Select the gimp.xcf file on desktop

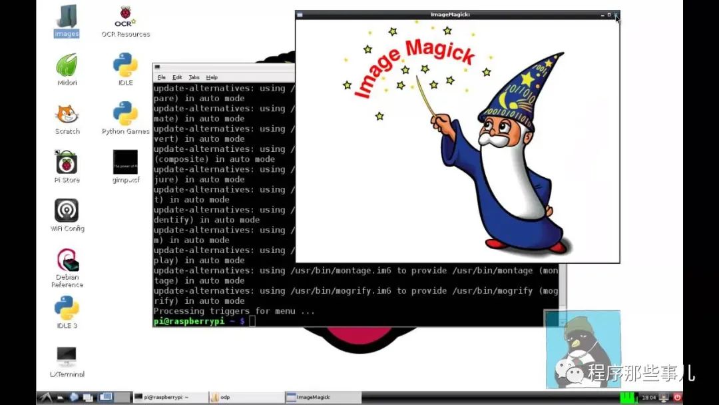pos(126,167)
